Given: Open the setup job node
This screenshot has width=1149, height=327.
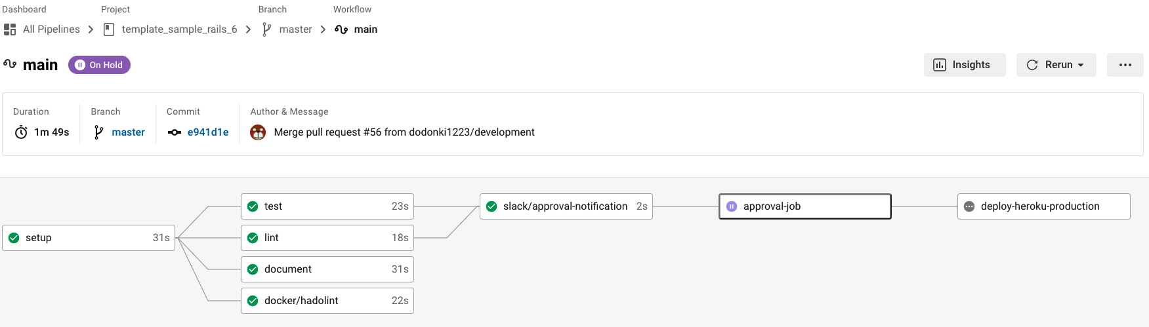Looking at the screenshot, I should pyautogui.click(x=89, y=238).
